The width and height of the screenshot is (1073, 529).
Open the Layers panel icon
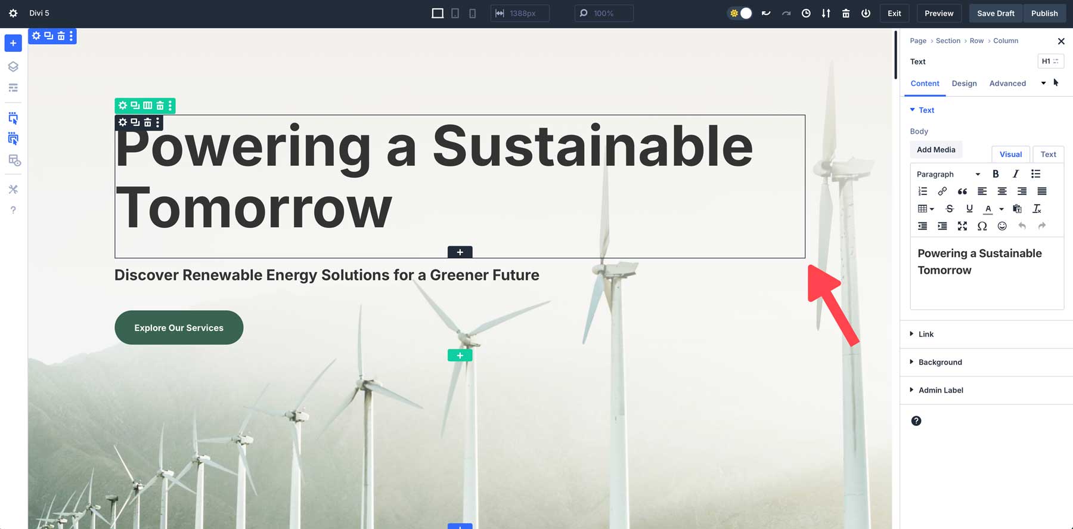coord(13,67)
